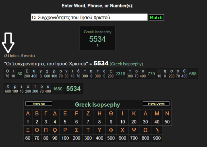The width and height of the screenshot is (207, 147).
Task: Click the Greek Isopsephy chart title
Action: 97,105
